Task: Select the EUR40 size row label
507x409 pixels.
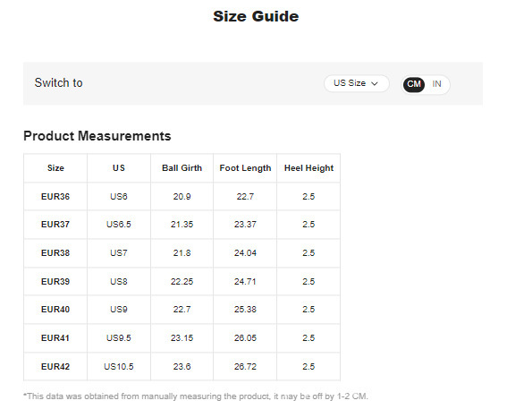Action: tap(55, 310)
